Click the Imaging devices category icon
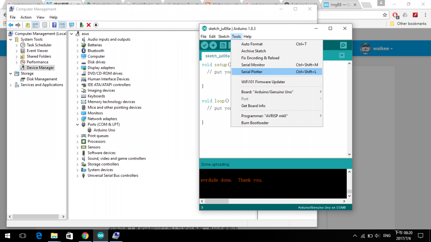 click(x=84, y=91)
